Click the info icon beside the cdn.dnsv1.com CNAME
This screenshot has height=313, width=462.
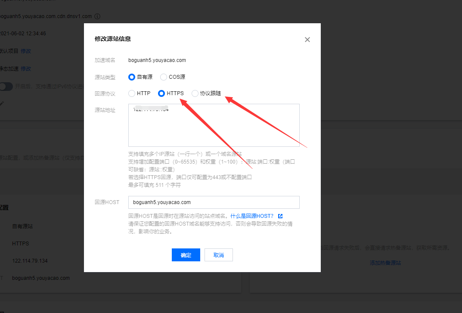coord(97,16)
